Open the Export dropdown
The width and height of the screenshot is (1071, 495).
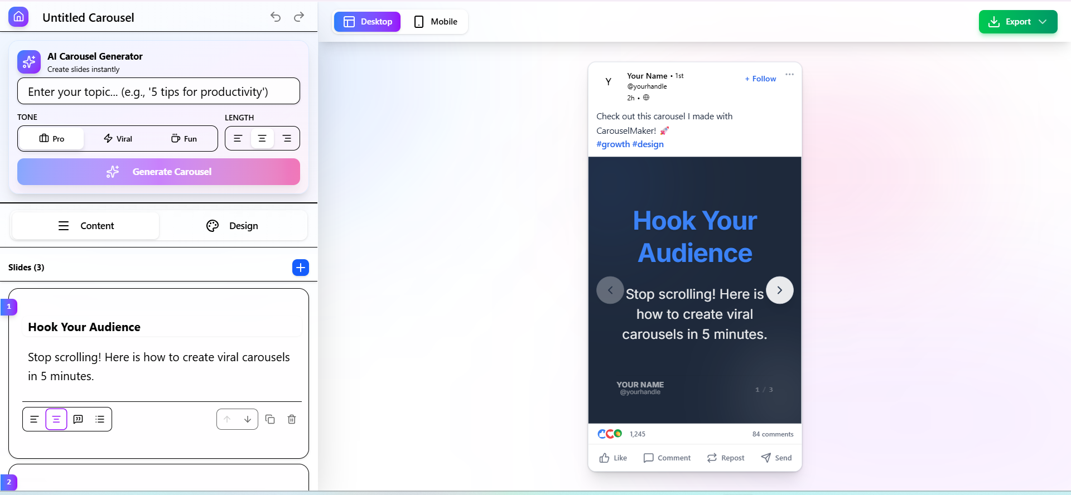[1018, 22]
